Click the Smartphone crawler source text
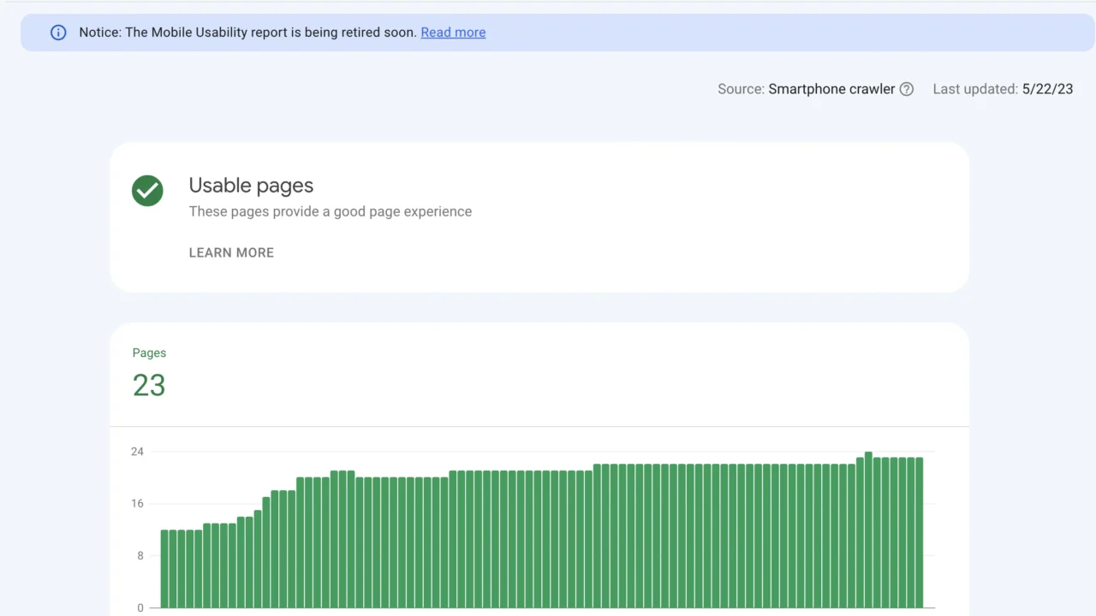 click(x=831, y=89)
